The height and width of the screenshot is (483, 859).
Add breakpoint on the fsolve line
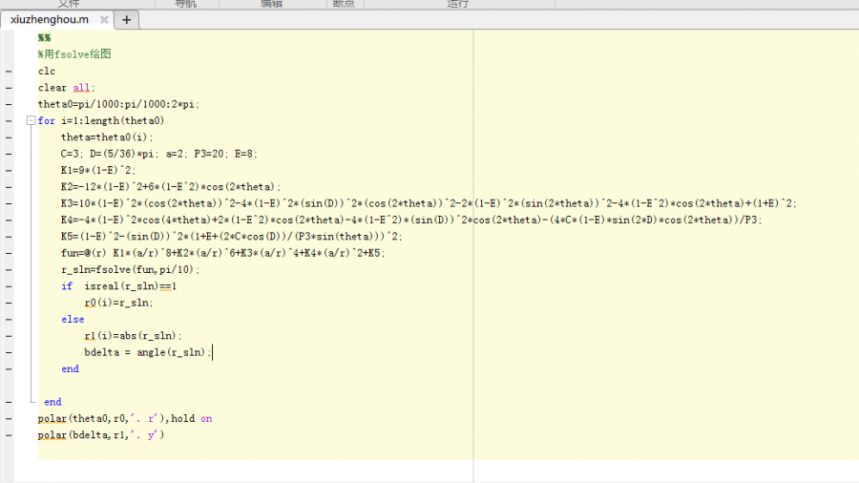[x=9, y=270]
